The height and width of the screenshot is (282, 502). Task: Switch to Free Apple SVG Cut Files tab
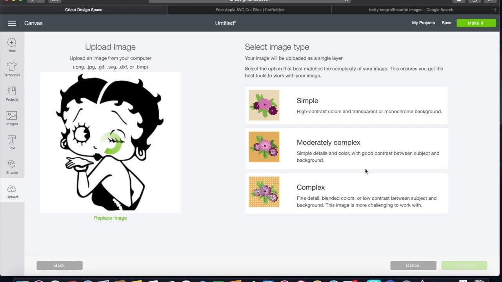coord(250,10)
